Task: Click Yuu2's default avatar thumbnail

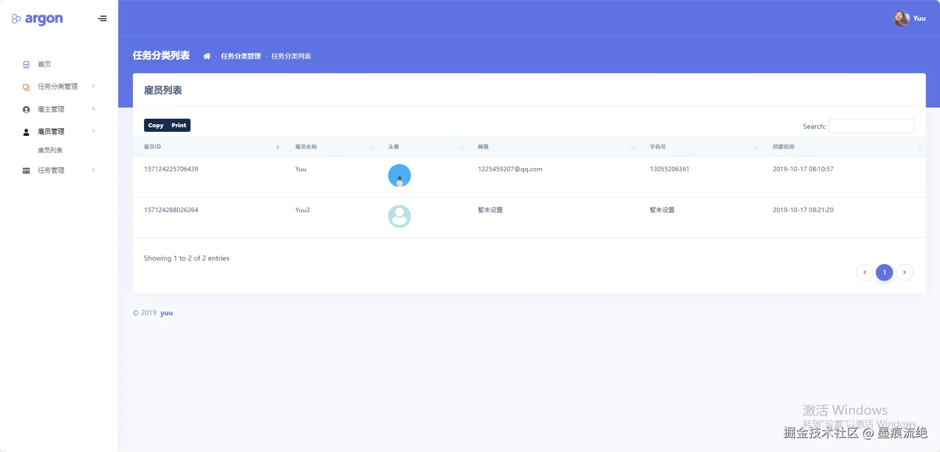Action: click(399, 216)
